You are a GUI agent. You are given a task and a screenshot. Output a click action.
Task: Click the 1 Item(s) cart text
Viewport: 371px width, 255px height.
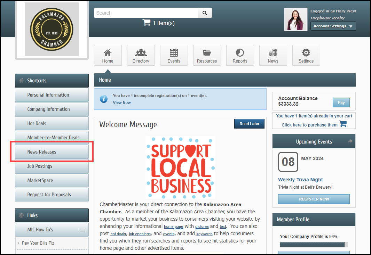[x=164, y=23]
